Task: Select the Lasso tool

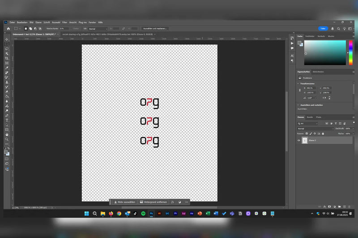Action: [7, 49]
